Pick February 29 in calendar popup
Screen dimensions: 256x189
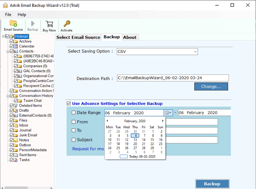coord(152,148)
